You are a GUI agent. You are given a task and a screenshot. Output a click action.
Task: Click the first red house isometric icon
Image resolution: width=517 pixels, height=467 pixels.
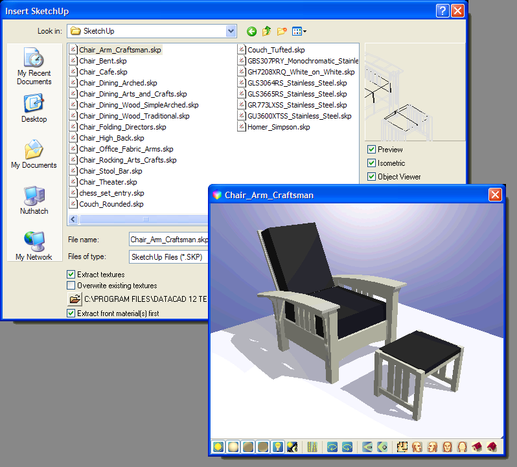(477, 447)
